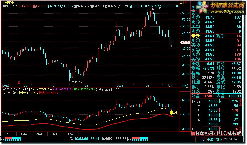Select the 特 tab in the side panel
The image size is (247, 145).
coord(234,133)
